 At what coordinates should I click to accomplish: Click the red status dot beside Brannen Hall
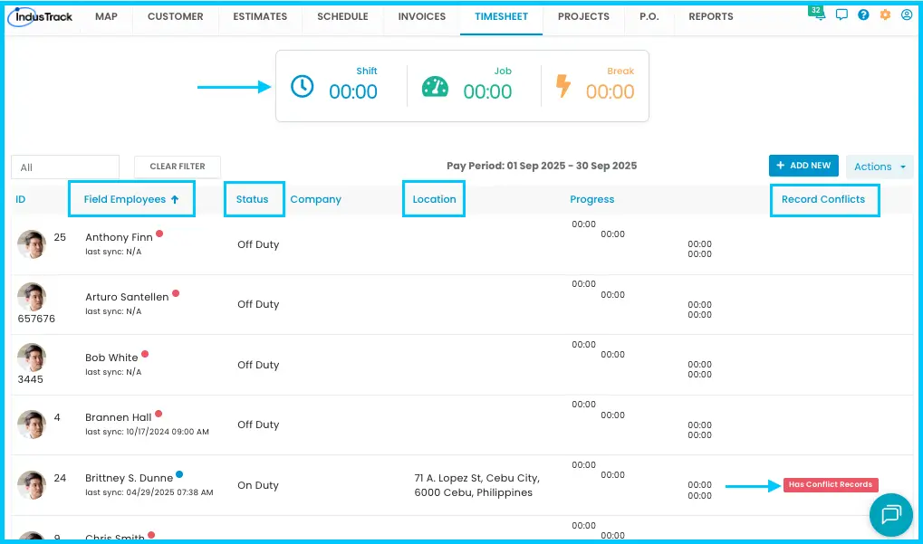[x=159, y=414]
